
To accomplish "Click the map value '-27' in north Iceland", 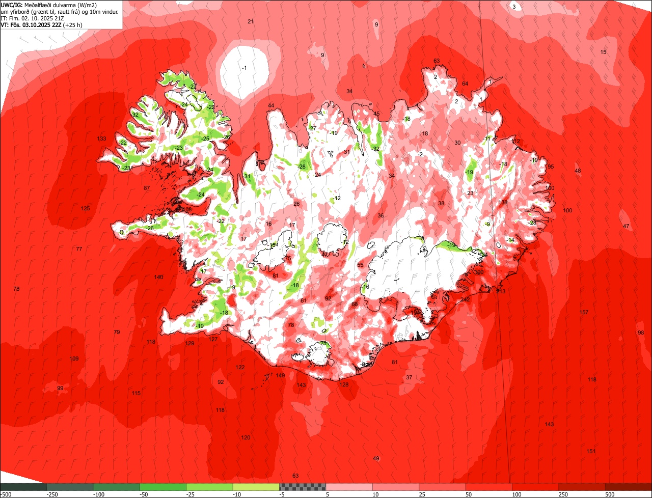I will [x=312, y=129].
